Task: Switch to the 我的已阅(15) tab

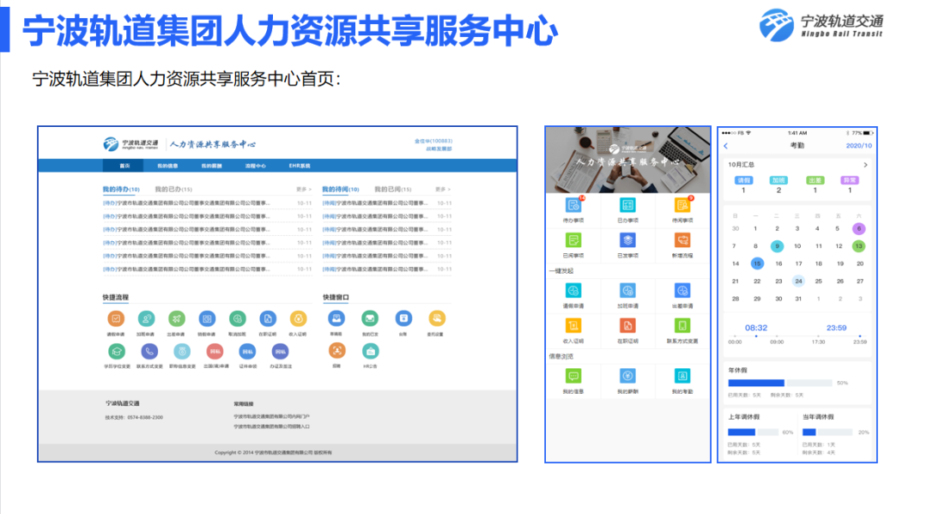Action: [392, 190]
